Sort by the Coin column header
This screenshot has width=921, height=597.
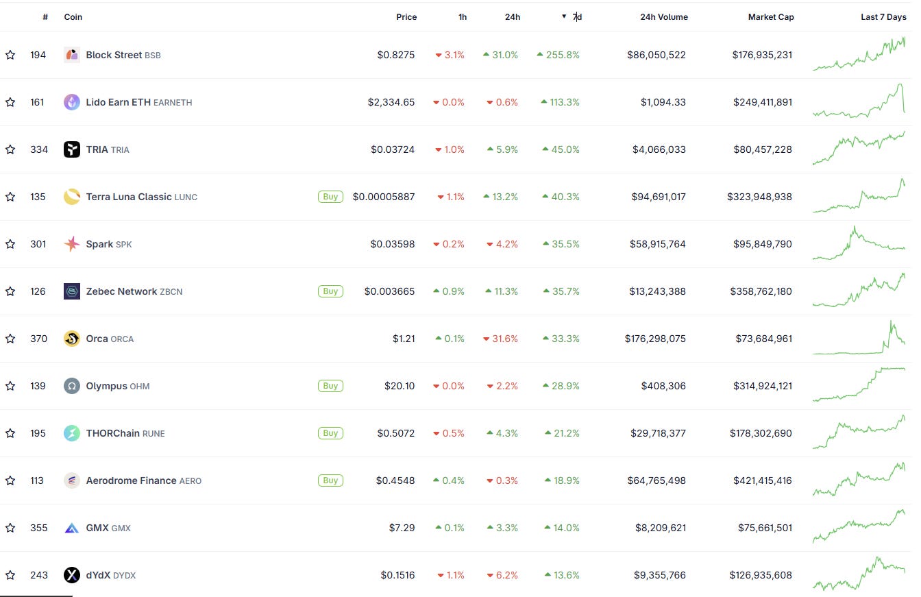(x=73, y=17)
